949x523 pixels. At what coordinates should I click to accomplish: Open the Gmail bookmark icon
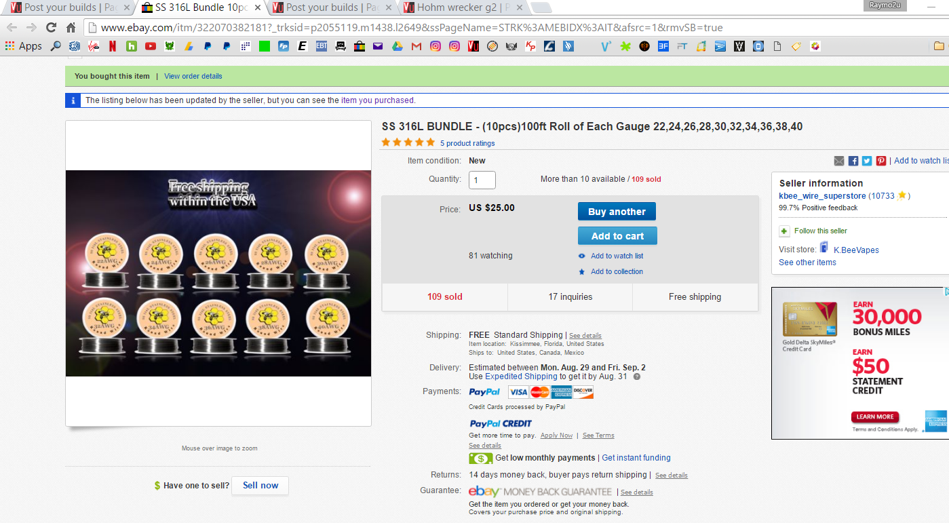416,46
